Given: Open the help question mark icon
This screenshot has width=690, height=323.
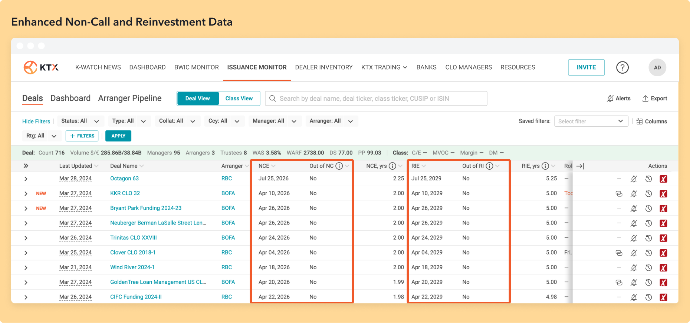Looking at the screenshot, I should [x=622, y=67].
